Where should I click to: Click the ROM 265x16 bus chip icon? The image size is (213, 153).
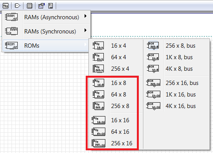[x=153, y=83]
